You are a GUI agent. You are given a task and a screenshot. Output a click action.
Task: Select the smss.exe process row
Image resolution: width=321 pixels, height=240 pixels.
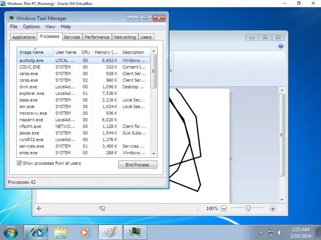[83, 152]
